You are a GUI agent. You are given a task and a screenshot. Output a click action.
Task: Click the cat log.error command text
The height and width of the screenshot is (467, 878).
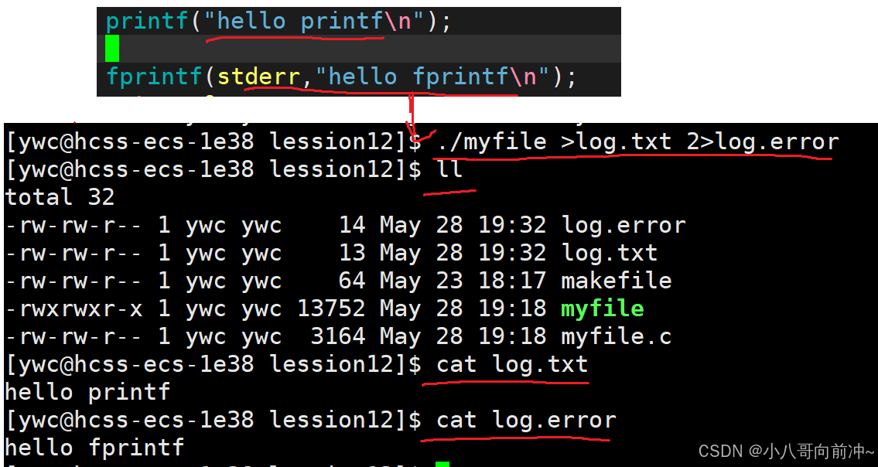526,420
